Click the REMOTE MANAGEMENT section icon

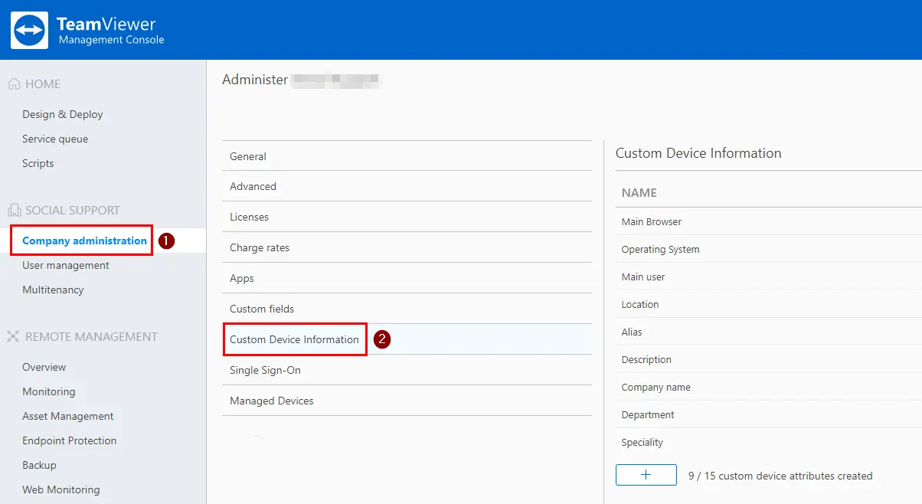point(14,336)
